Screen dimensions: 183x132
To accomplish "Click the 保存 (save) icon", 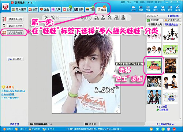I will pyautogui.click(x=141, y=8).
